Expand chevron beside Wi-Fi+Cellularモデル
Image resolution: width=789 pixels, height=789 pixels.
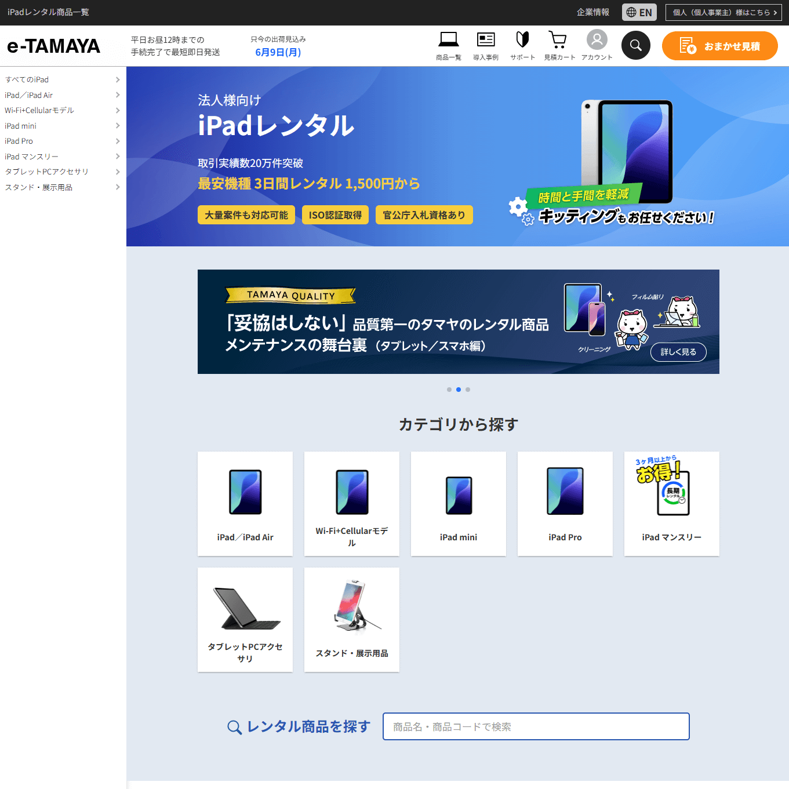[118, 110]
